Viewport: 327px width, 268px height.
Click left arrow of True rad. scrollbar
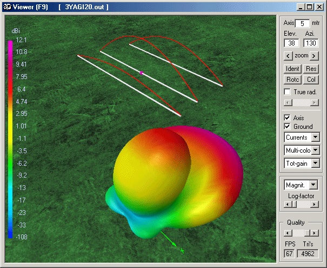(x=288, y=102)
